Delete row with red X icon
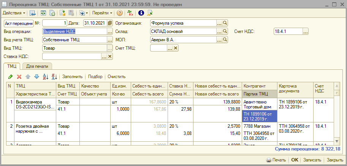 [19, 77]
